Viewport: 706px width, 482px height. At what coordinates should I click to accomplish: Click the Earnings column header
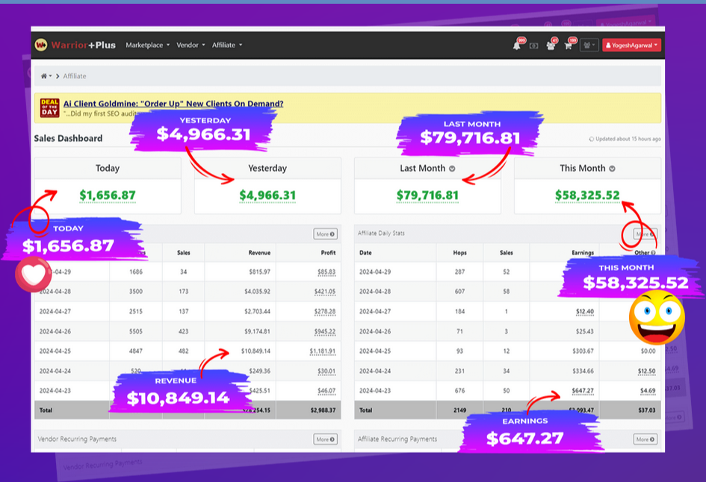click(x=583, y=253)
